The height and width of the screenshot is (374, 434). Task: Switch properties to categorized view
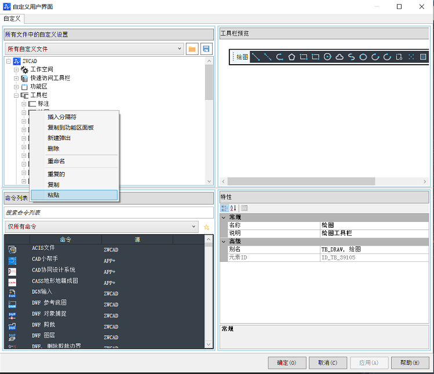pyautogui.click(x=224, y=208)
